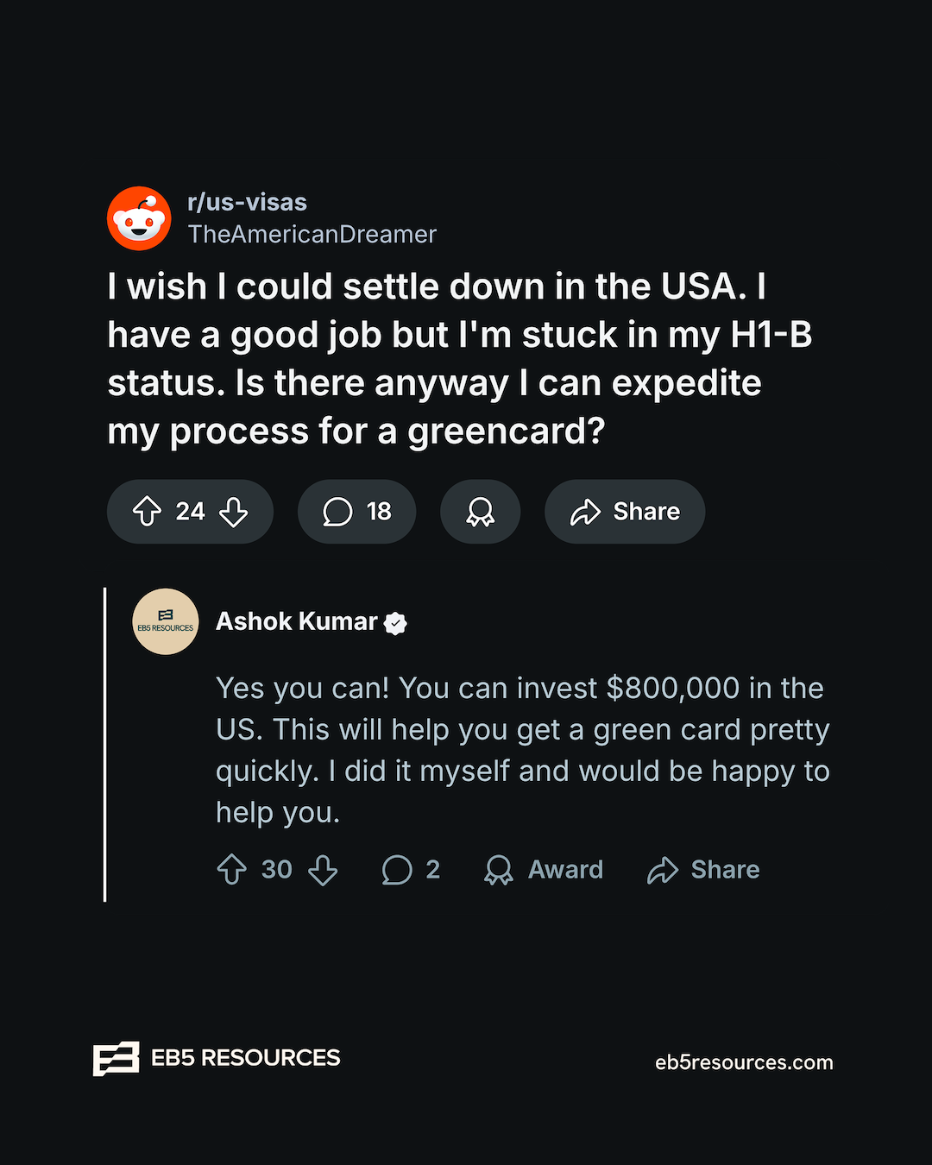Click the EB5 RESOURCES footer logo
The width and height of the screenshot is (932, 1165).
217,1058
